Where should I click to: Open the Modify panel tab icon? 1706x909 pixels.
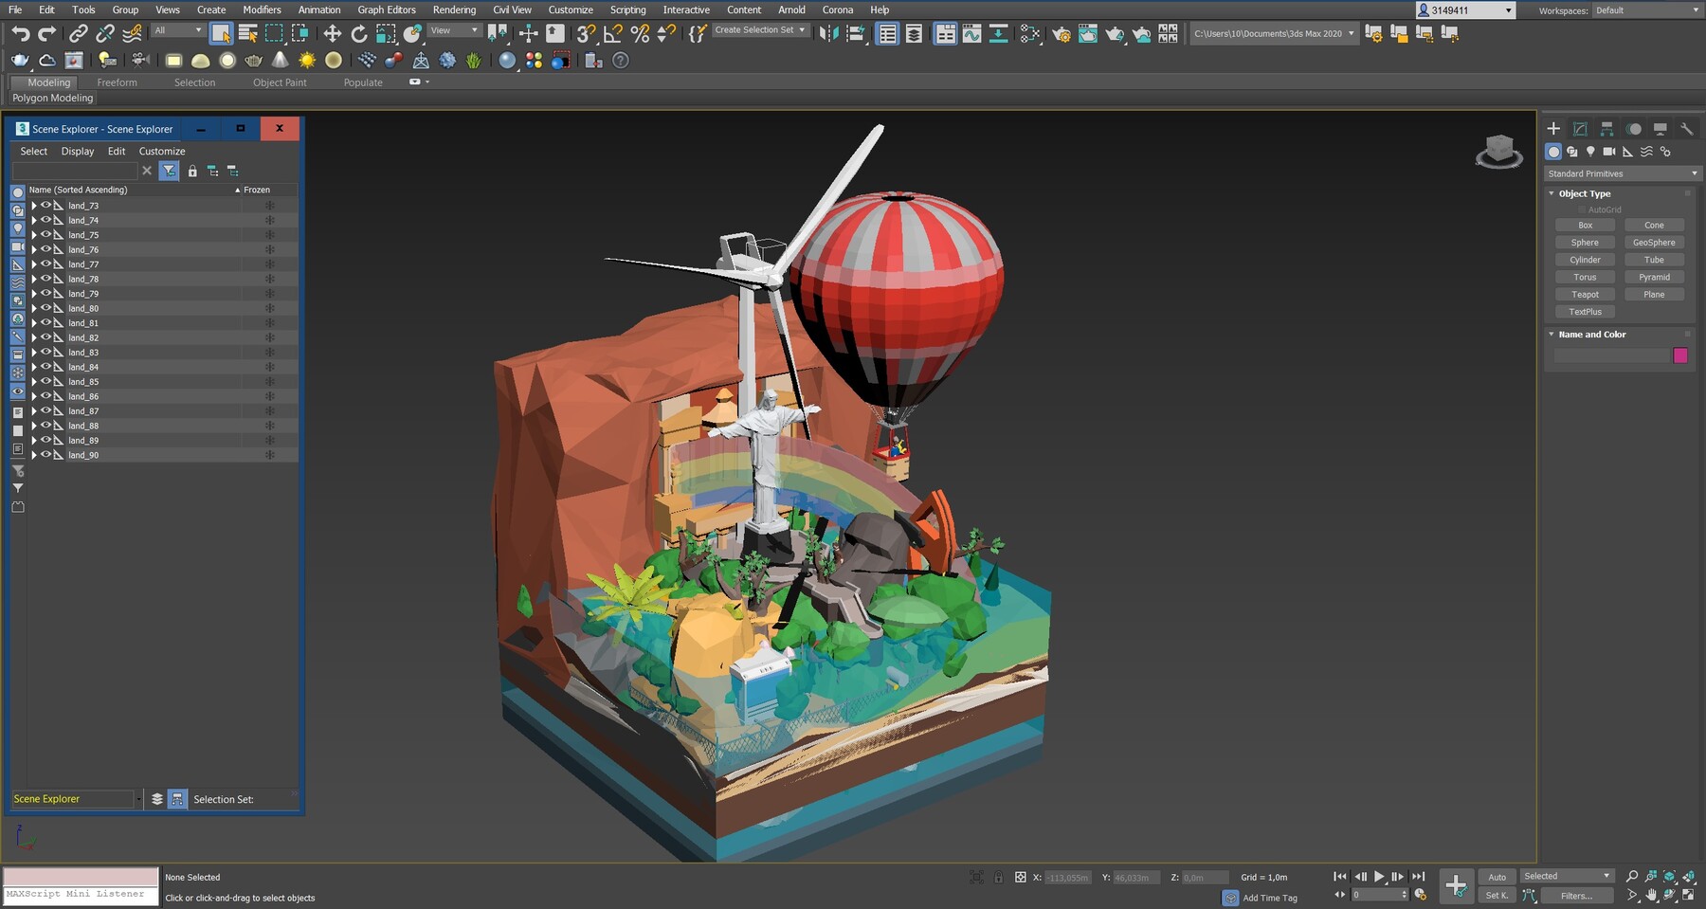[1580, 129]
